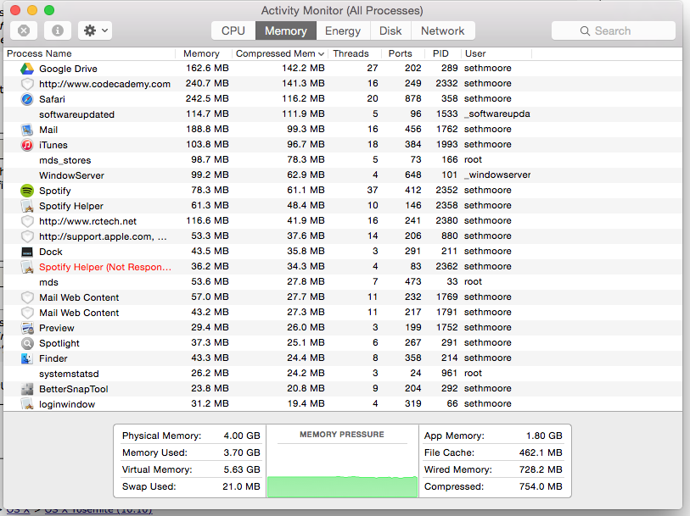The height and width of the screenshot is (516, 690).
Task: Click the Virtual Memory 5.63 GB value
Action: pos(242,469)
